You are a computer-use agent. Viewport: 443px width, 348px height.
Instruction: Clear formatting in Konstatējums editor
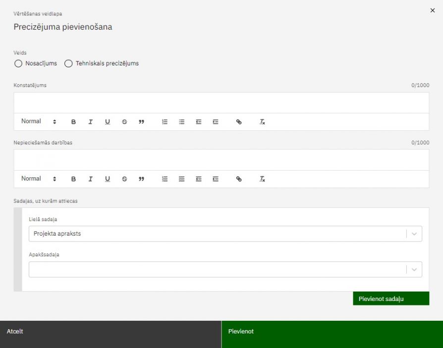(x=262, y=122)
